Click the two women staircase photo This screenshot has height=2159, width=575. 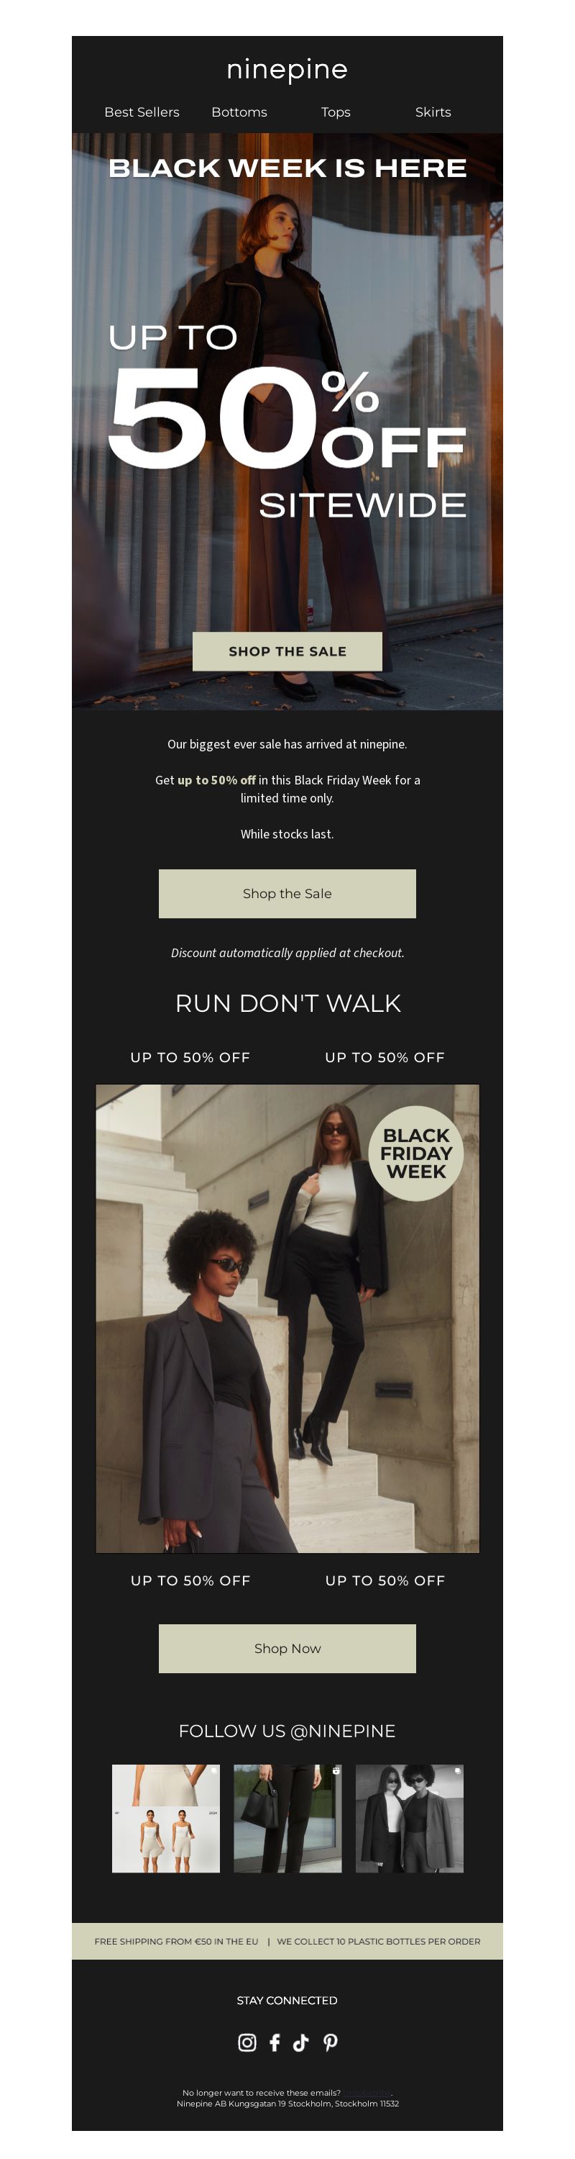click(x=287, y=1318)
